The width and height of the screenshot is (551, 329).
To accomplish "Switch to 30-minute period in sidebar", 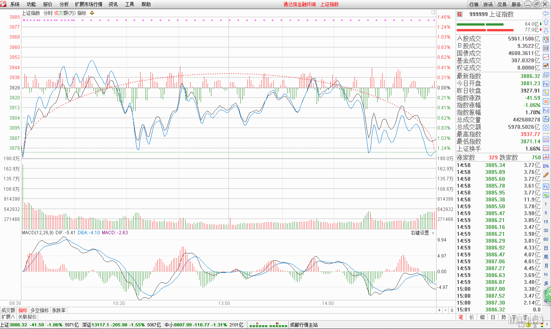I will point(546,230).
